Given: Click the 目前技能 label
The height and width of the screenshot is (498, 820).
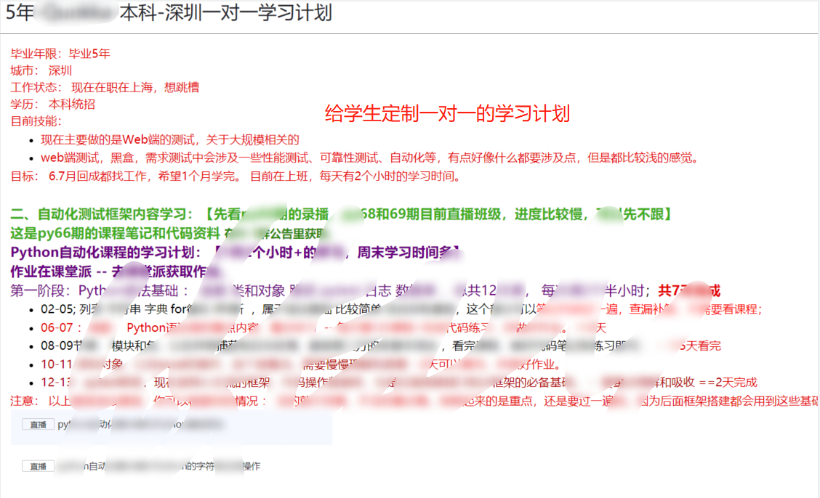Looking at the screenshot, I should pyautogui.click(x=36, y=121).
